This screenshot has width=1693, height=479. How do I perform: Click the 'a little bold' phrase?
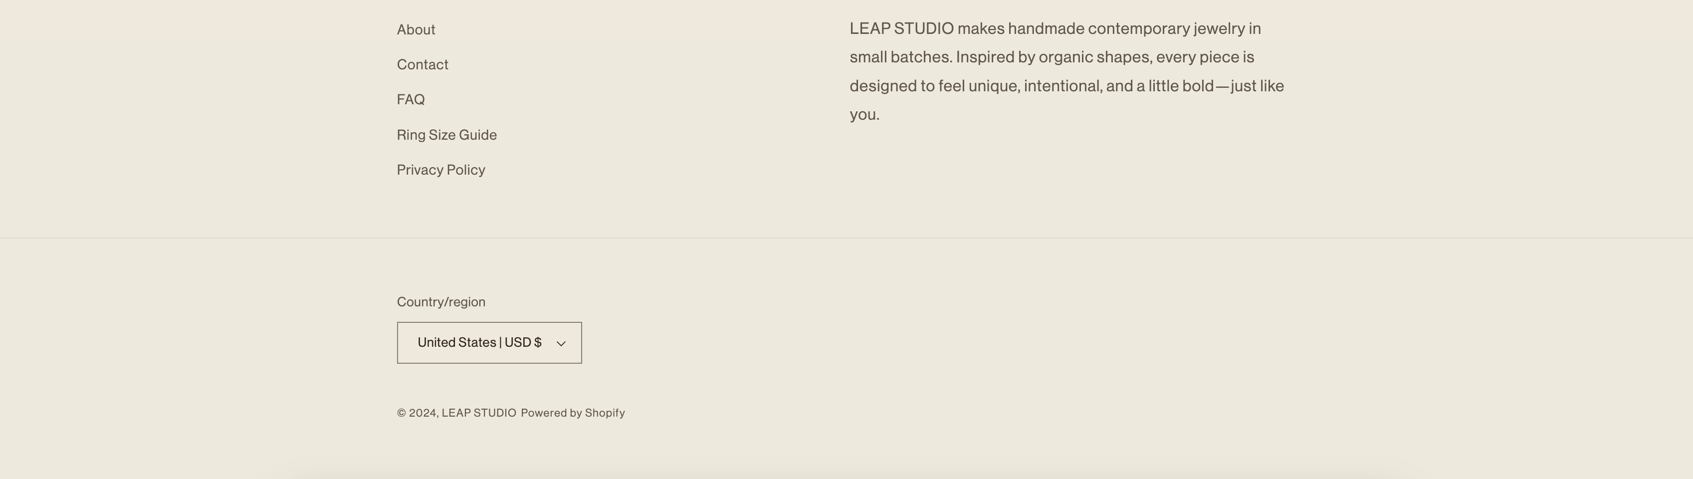1174,86
